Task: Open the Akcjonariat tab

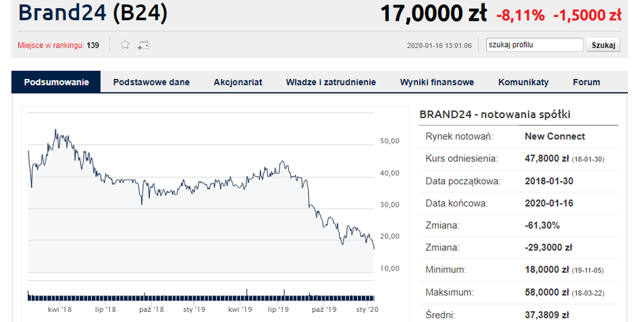Action: point(238,82)
